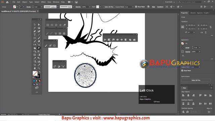Swap fill and stroke arrow icon

[x=40, y=72]
